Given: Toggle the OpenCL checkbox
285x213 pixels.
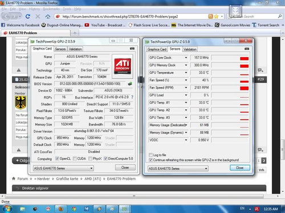Looking at the screenshot, I should (57, 158).
